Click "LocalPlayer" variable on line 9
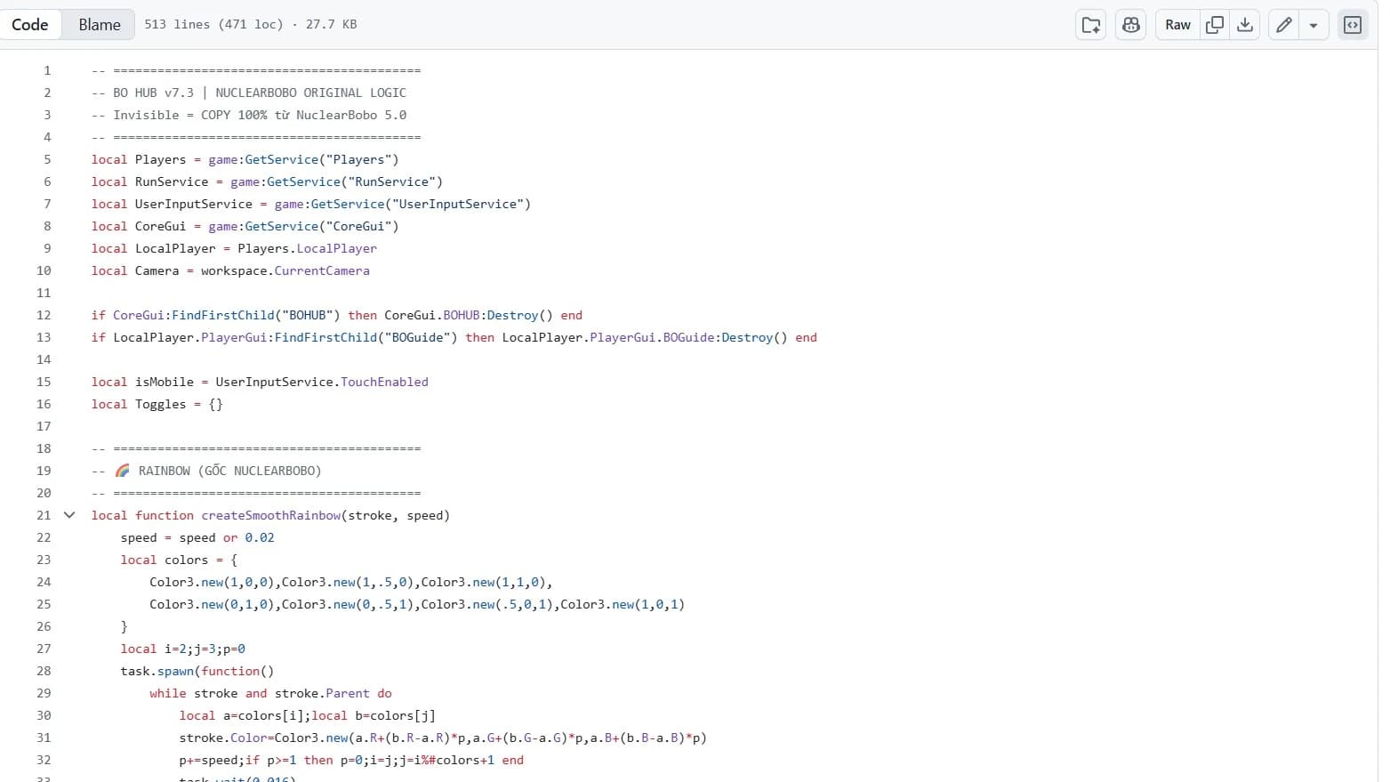This screenshot has height=782, width=1390. click(x=175, y=248)
